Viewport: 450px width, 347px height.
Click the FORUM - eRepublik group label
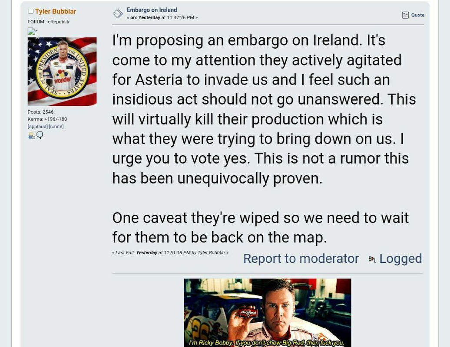coord(48,22)
